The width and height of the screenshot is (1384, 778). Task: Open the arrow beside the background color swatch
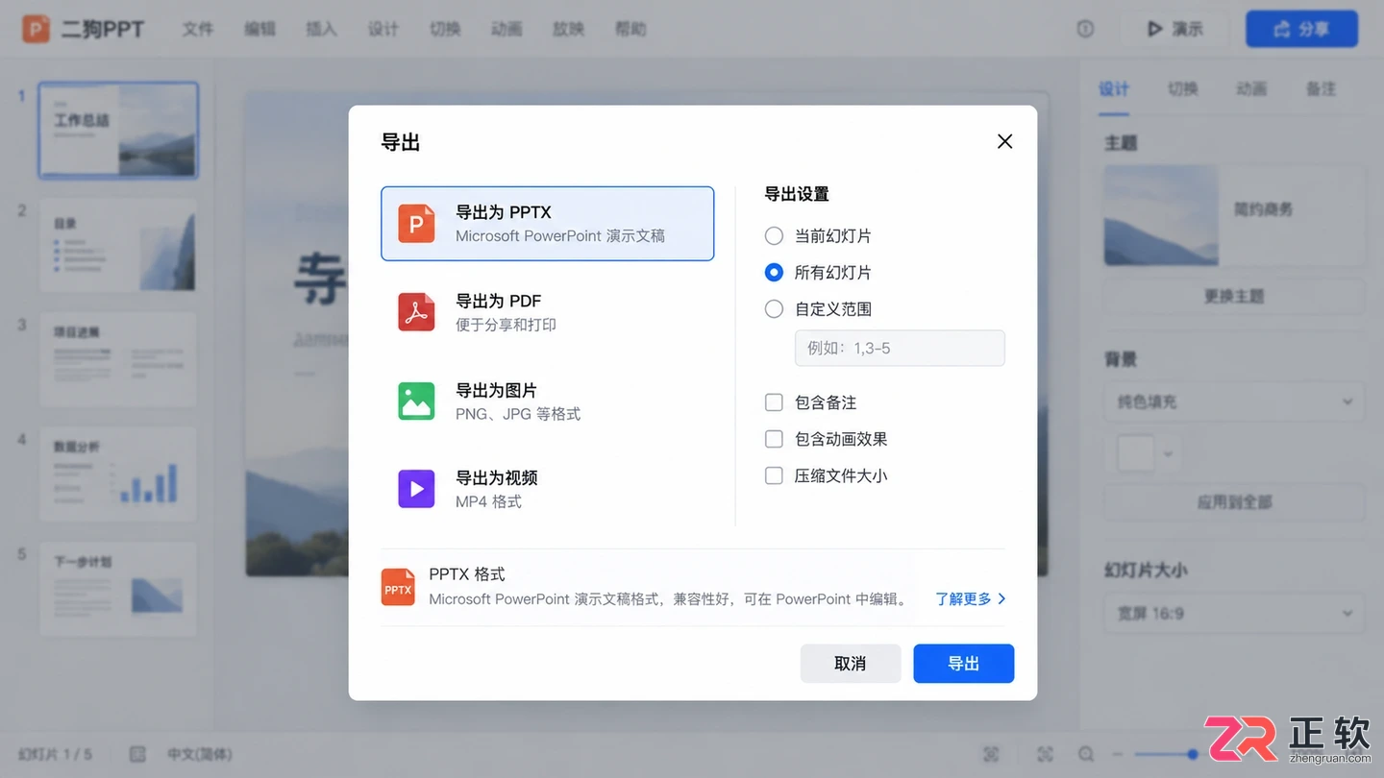point(1169,453)
